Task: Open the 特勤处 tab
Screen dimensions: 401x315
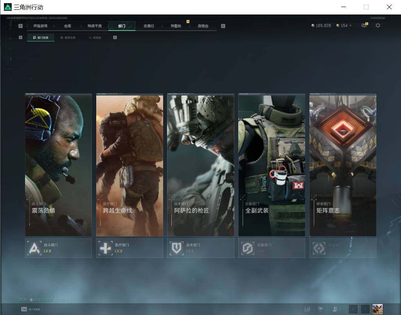Action: pyautogui.click(x=176, y=26)
